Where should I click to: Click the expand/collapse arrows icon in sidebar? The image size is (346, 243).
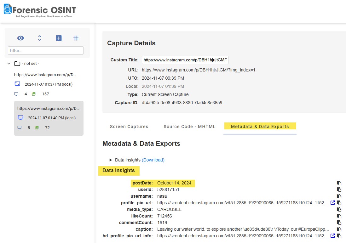39,38
